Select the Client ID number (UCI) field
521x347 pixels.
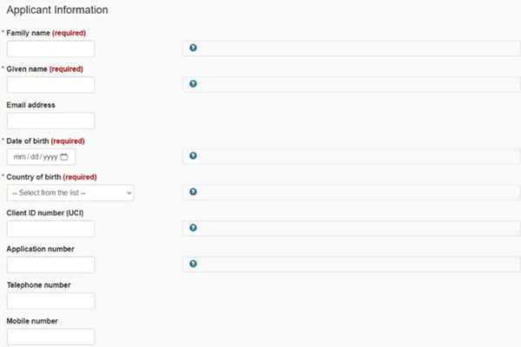(x=50, y=229)
